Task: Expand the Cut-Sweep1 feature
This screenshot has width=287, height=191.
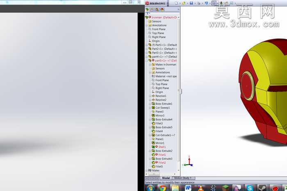Action: 150,108
